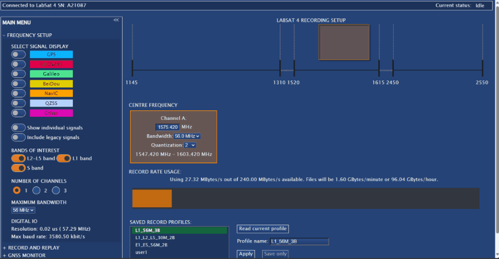Click the BeiDou yellow color label
This screenshot has height=259, width=499.
pyautogui.click(x=51, y=84)
